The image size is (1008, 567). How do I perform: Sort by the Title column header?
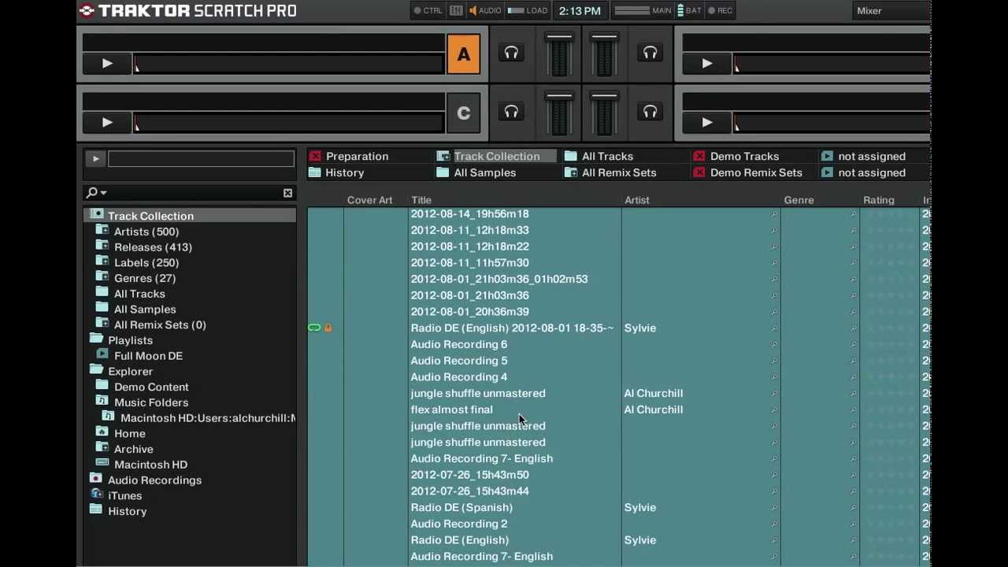[421, 200]
